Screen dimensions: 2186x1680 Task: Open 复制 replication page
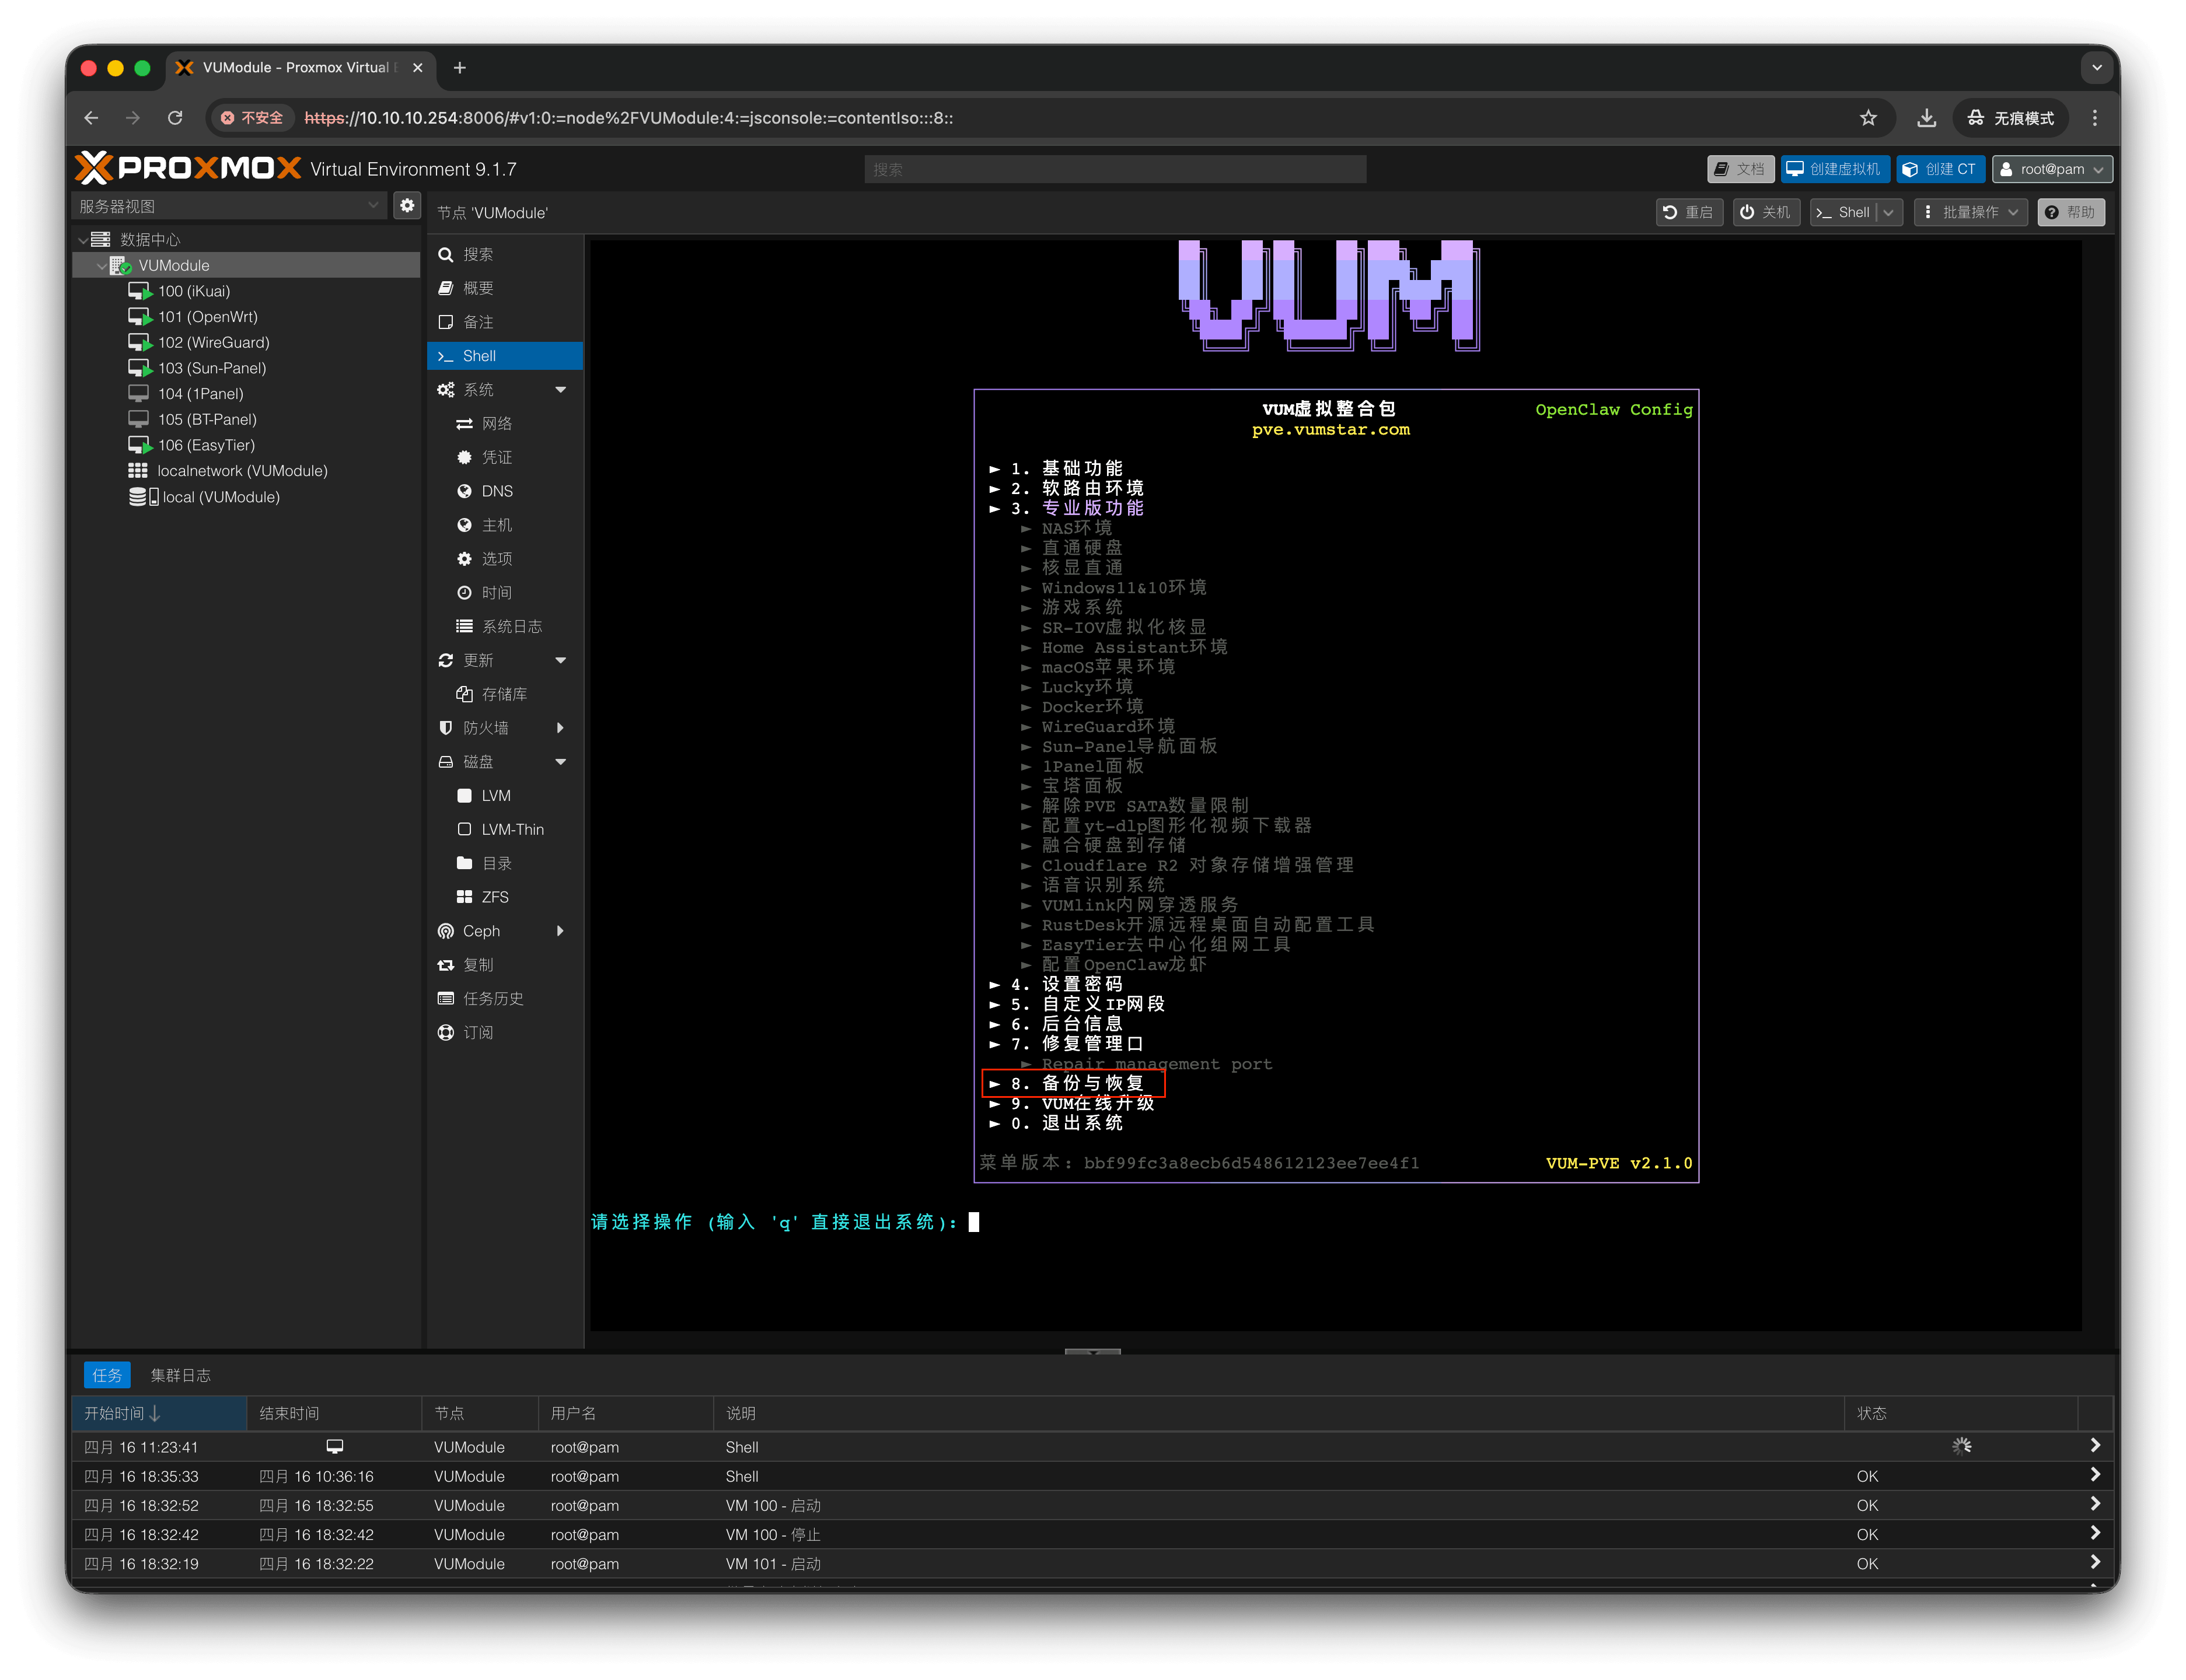[x=504, y=965]
